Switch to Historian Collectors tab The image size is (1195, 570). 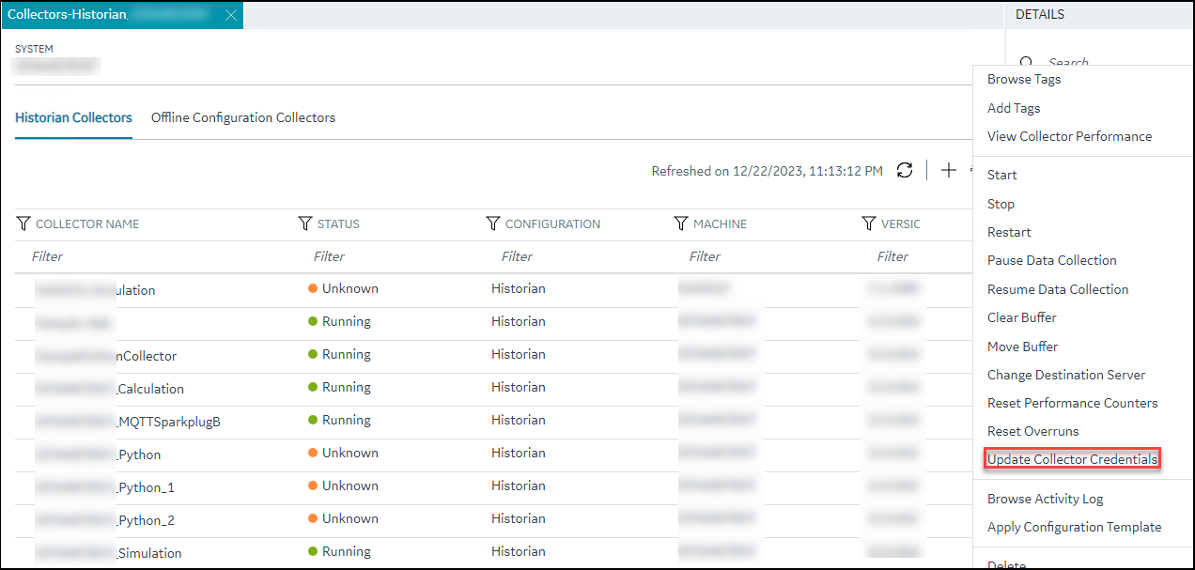point(73,117)
